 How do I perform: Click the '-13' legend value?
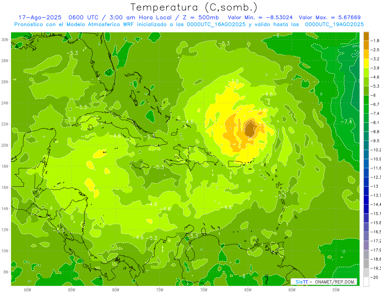[374, 186]
